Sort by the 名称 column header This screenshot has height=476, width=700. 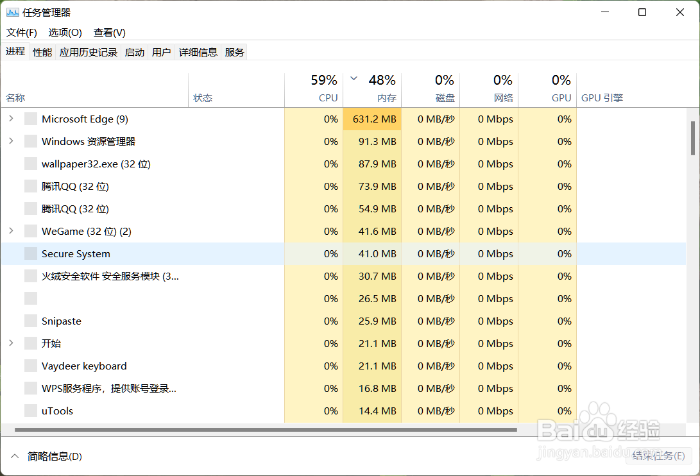[x=95, y=90]
